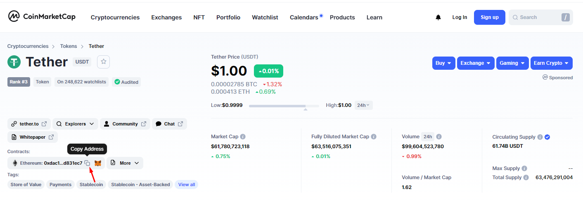Change the 24h low/high range dropdown

click(363, 105)
